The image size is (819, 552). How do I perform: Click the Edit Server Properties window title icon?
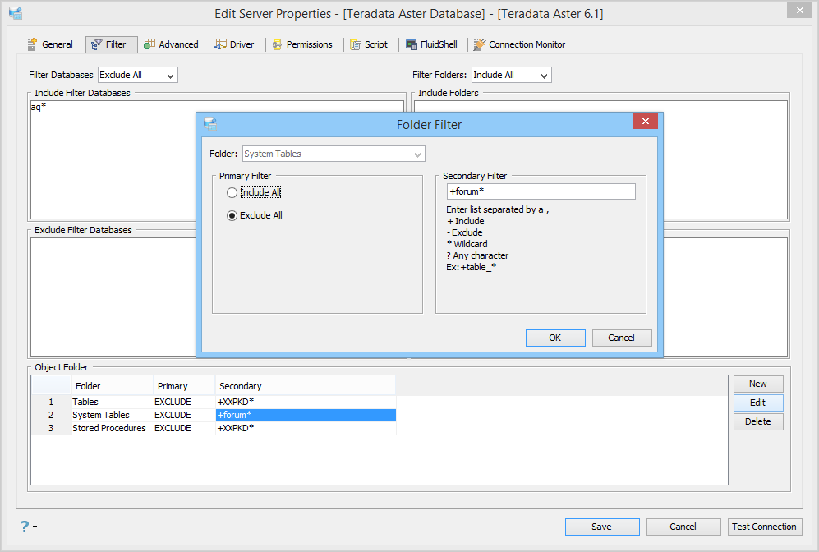(x=16, y=14)
